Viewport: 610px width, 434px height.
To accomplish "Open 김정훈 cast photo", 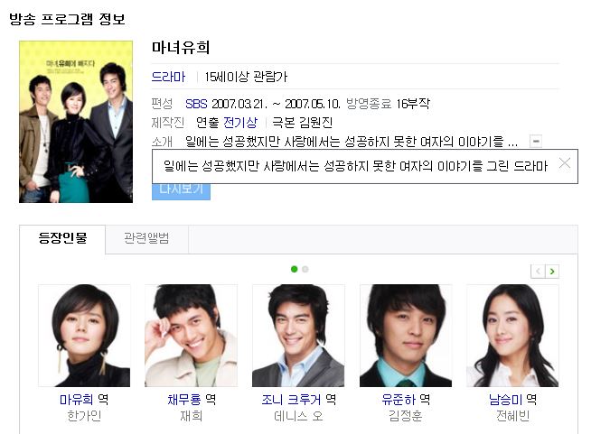I will 406,336.
